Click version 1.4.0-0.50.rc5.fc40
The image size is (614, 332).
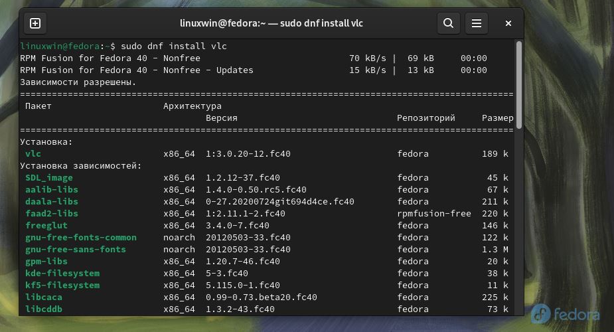(x=256, y=189)
